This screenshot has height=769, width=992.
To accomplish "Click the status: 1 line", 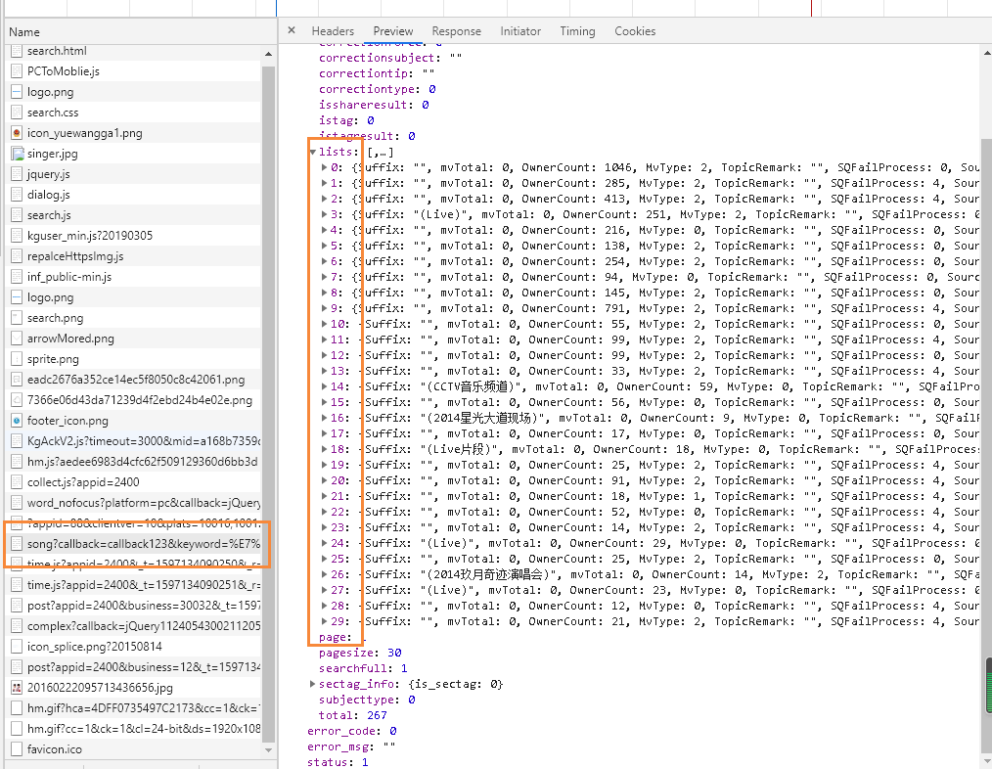I will coord(338,762).
